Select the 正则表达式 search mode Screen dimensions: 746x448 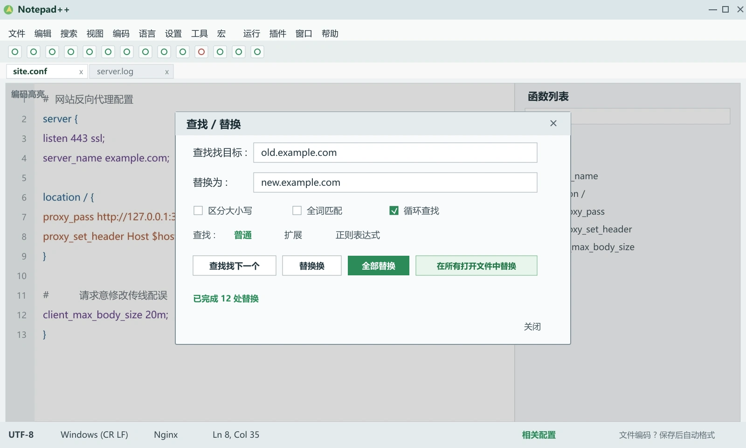point(358,235)
